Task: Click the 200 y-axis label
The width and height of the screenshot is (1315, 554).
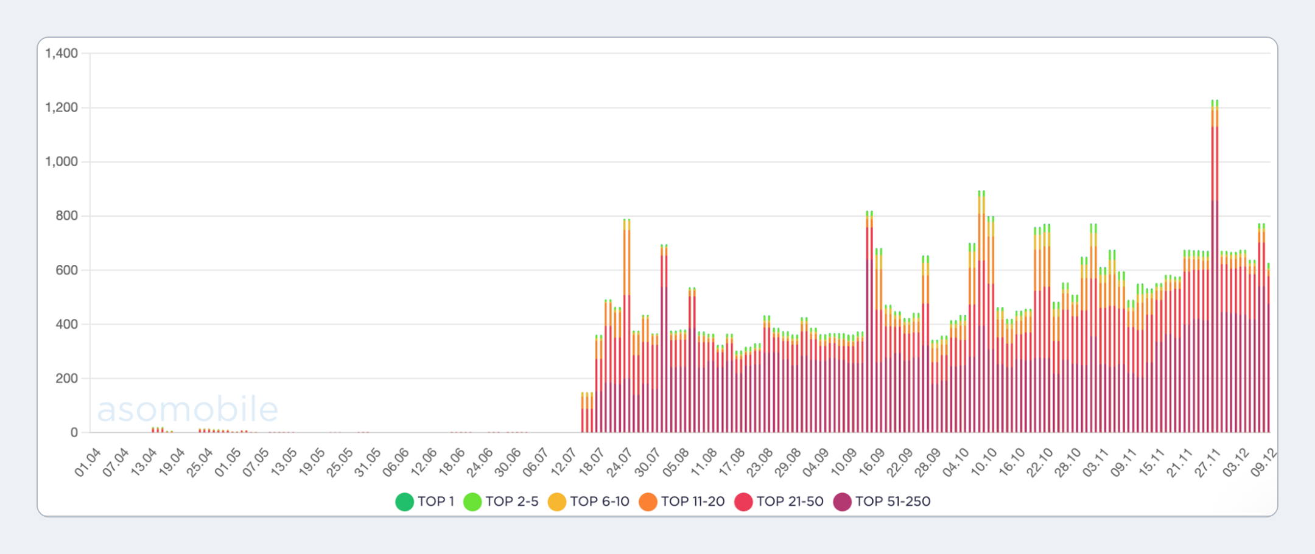Action: [67, 378]
